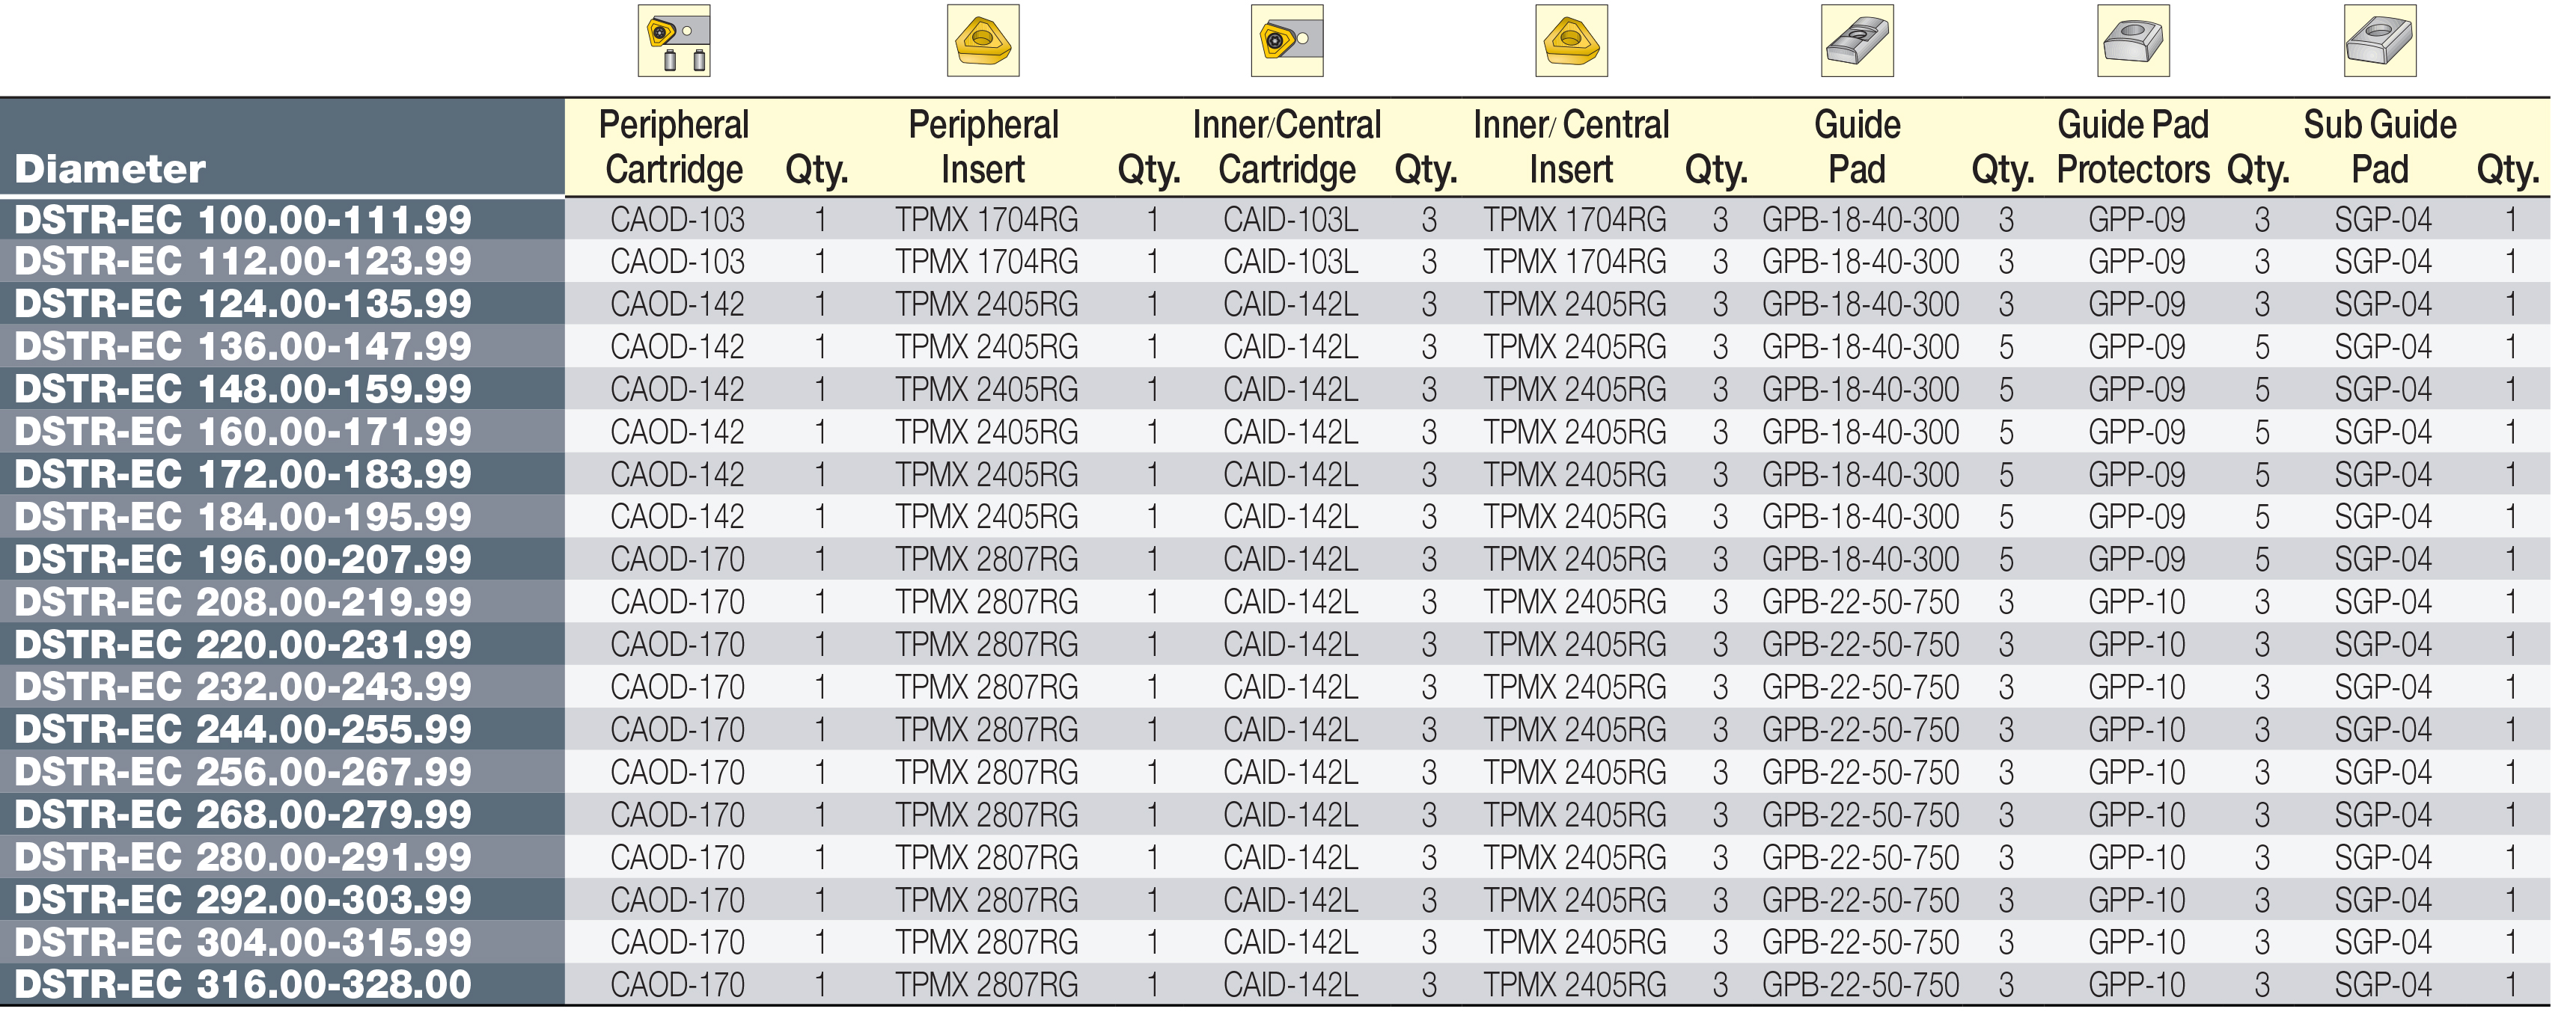Select the Guide Pad Protectors column header
Viewport: 2576px width, 1021px height.
coord(2133,147)
